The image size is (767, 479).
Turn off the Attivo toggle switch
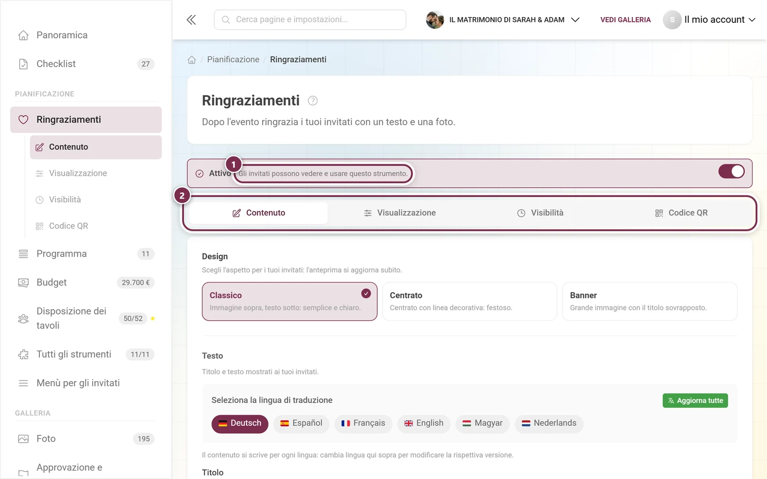coord(731,171)
